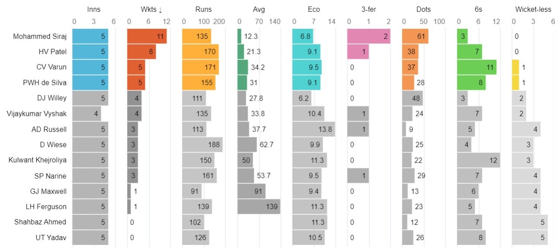This screenshot has width=555, height=251.
Task: Click Kulwant Khejroliya's sixes bar
Action: (x=478, y=160)
